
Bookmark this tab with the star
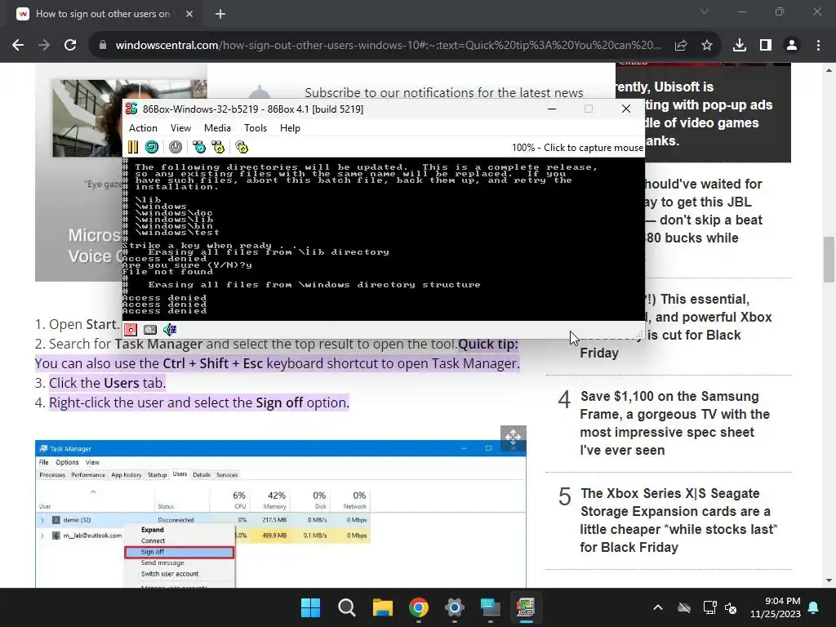click(x=707, y=46)
